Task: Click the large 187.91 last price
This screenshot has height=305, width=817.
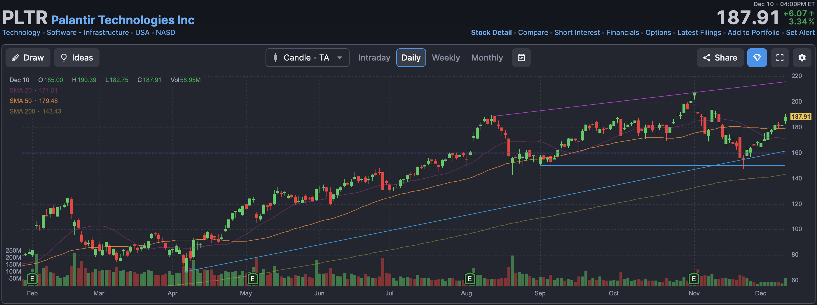Action: click(748, 18)
